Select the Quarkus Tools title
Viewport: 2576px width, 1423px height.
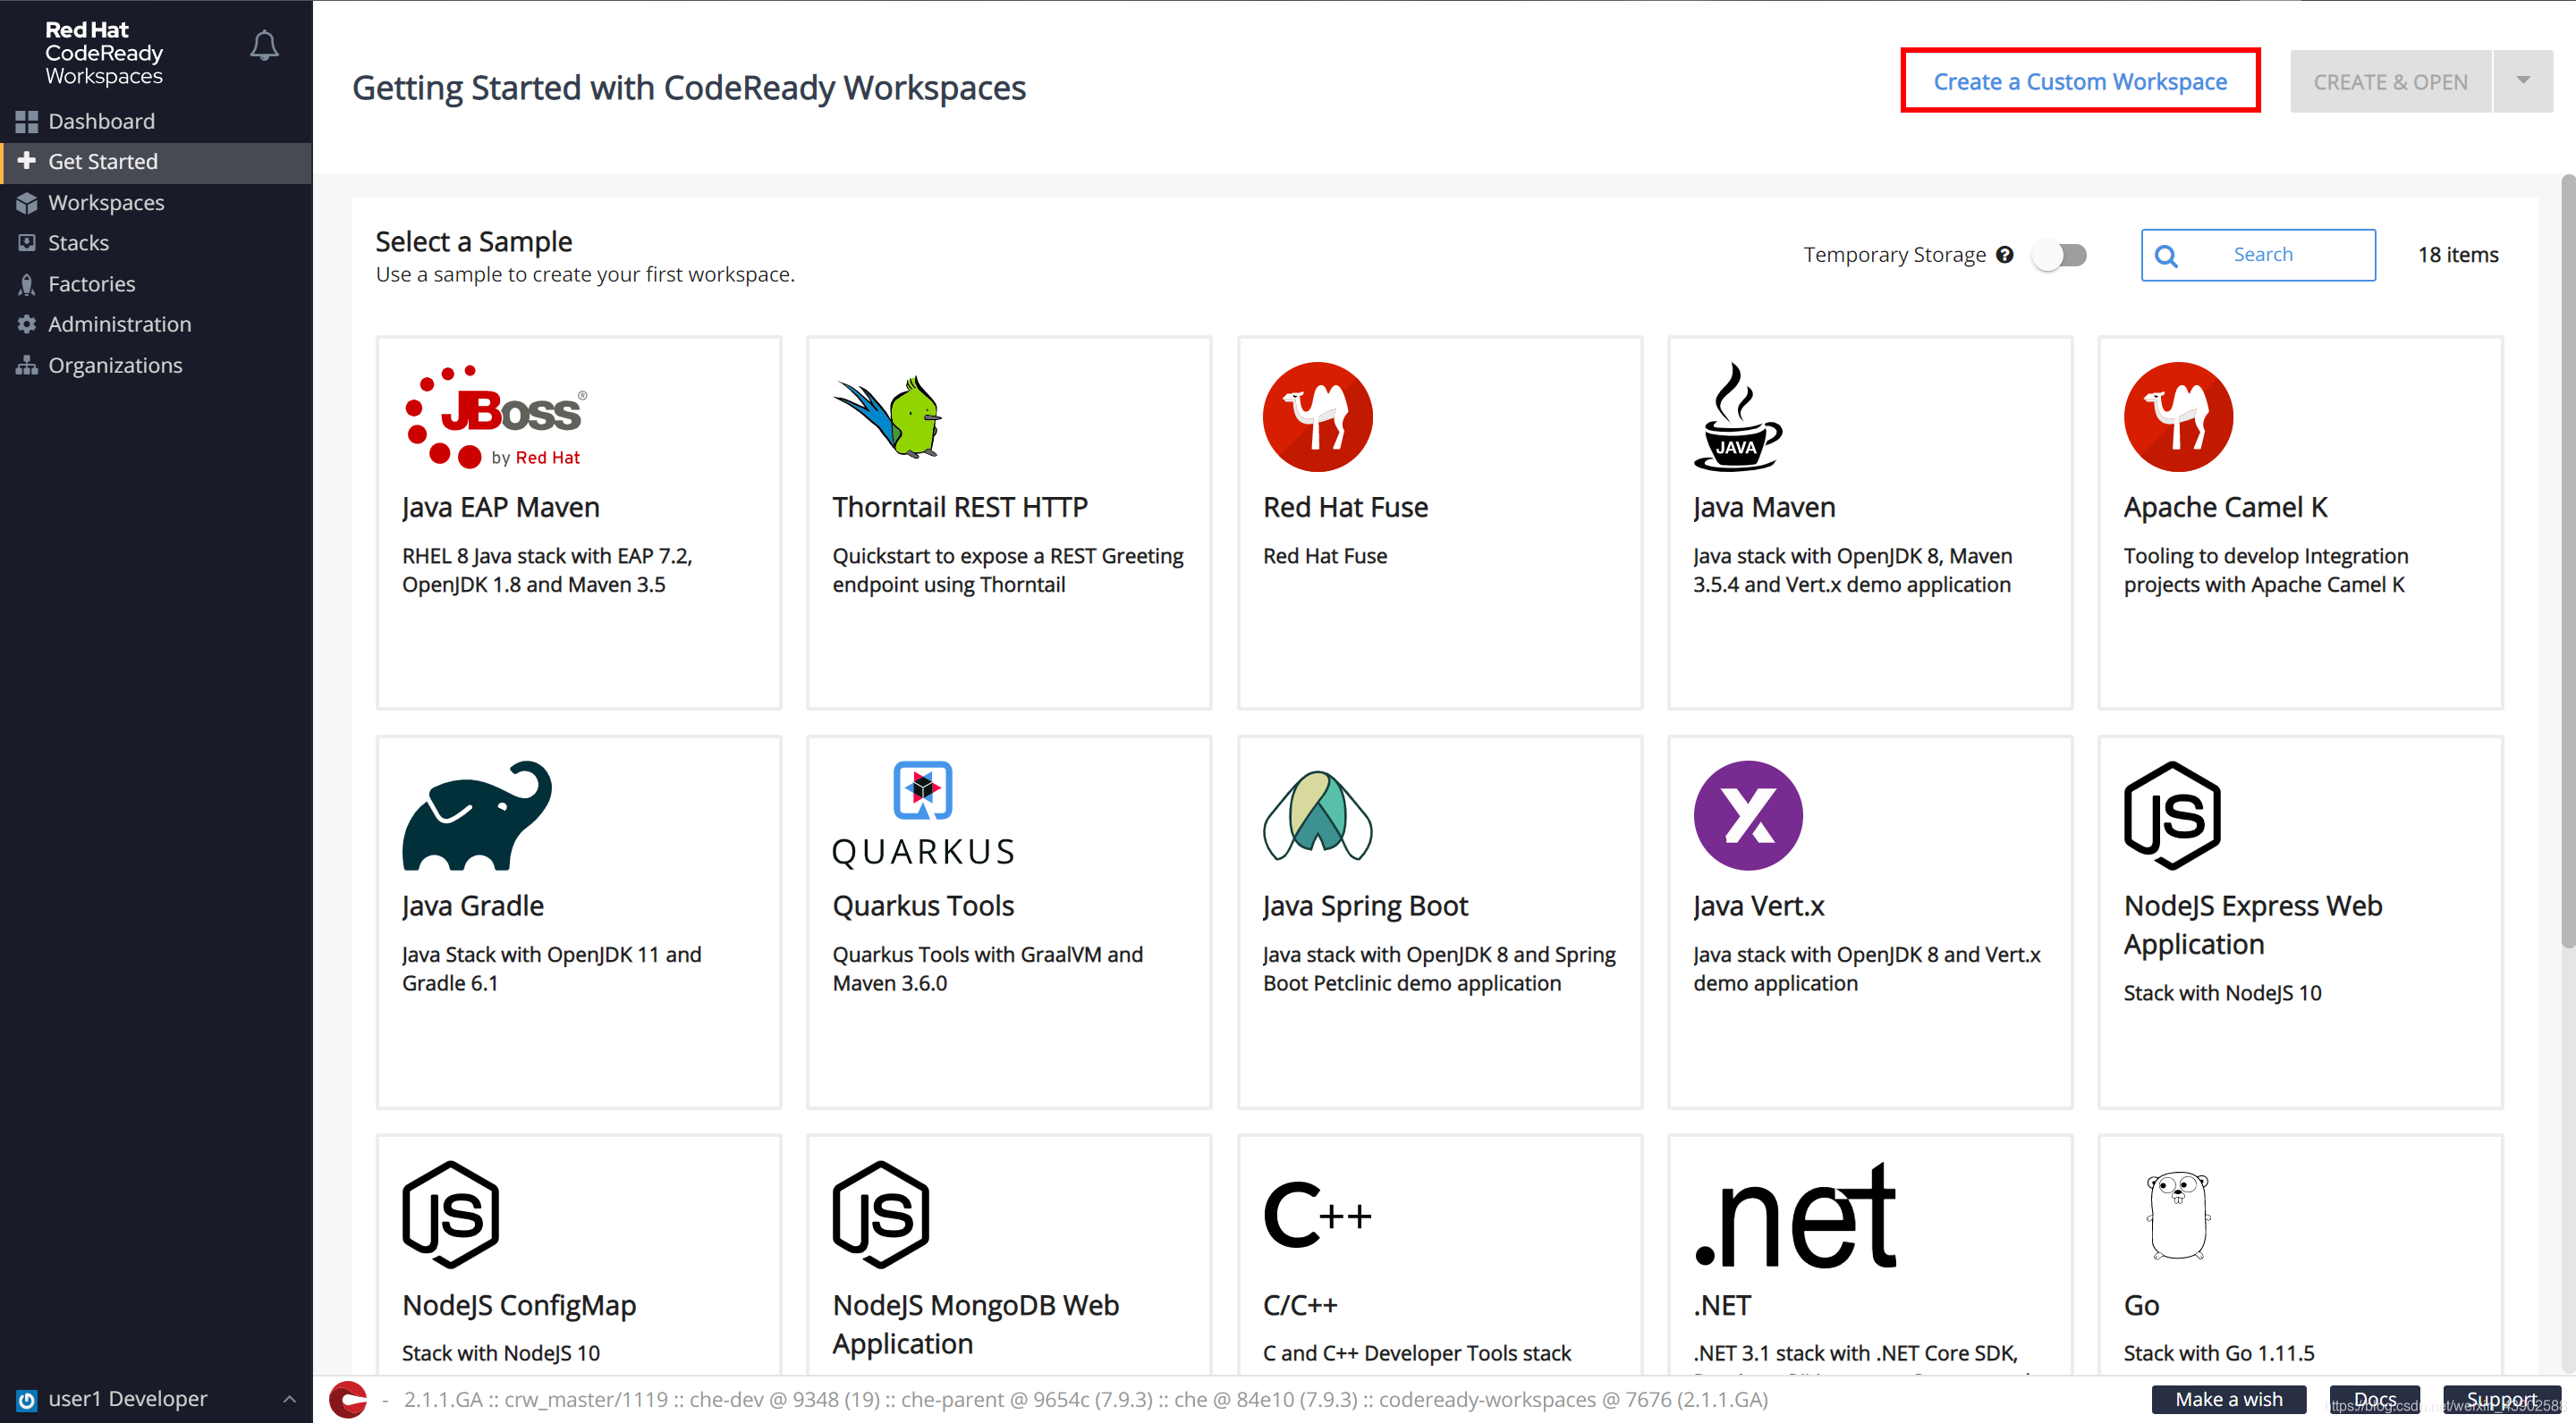point(923,905)
